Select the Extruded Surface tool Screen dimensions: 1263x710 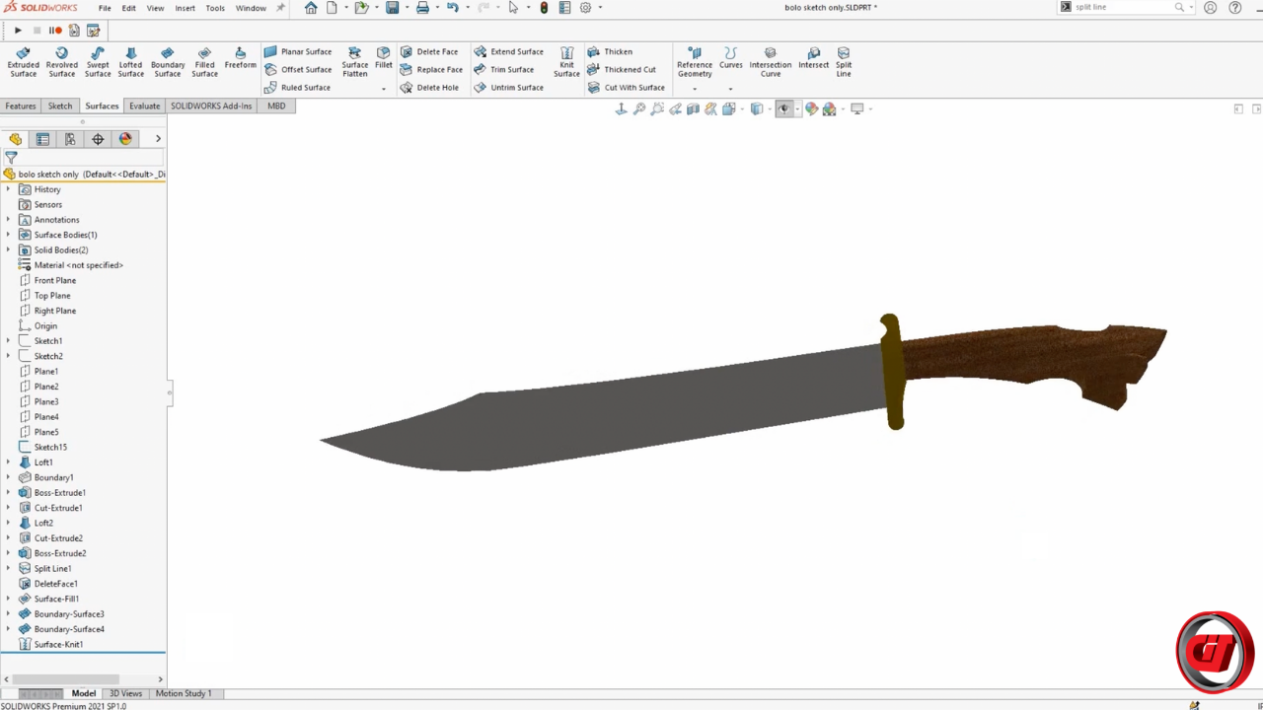point(23,61)
